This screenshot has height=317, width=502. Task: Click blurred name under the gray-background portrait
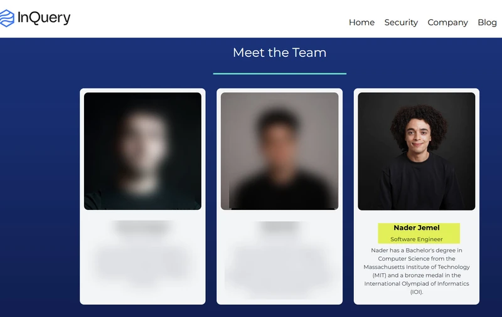point(279,227)
